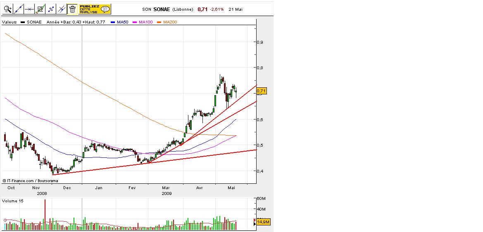483x232 pixels.
Task: Click the Jan month label on time axis
Action: pos(99,188)
